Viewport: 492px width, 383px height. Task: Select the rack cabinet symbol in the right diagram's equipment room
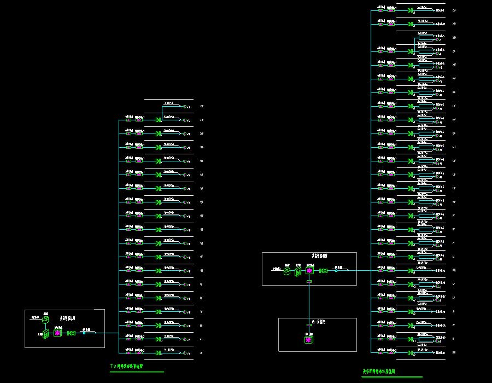click(298, 271)
